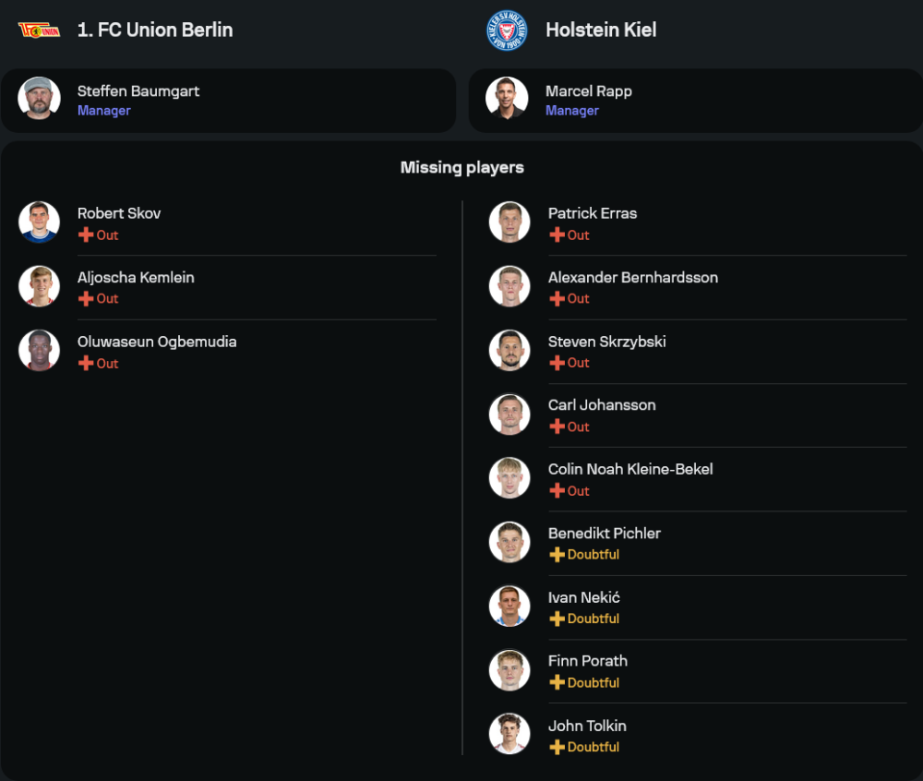Click Robert Skov's red injury cross icon
This screenshot has width=923, height=781.
pos(86,234)
